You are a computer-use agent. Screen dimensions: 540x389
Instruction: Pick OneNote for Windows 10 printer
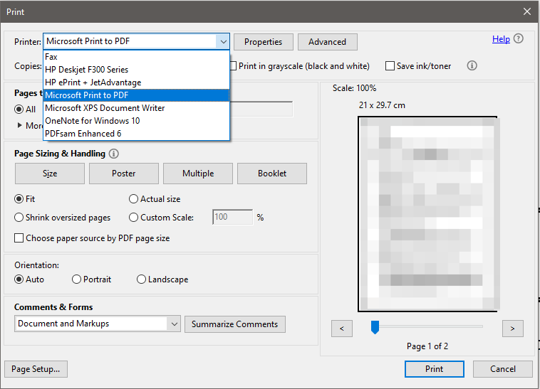click(x=137, y=121)
